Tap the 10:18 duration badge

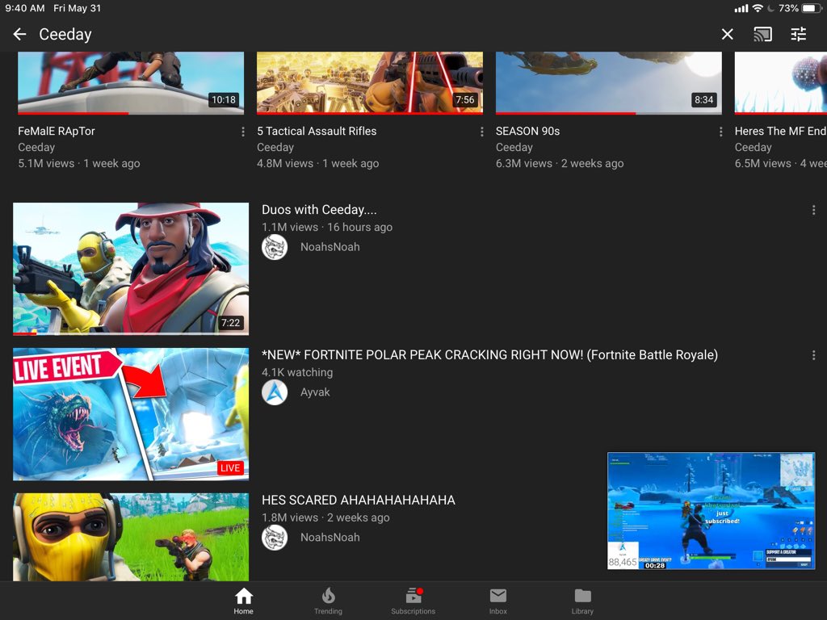click(x=224, y=99)
